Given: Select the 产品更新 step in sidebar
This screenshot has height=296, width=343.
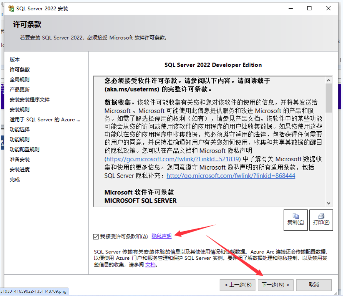Looking at the screenshot, I should click(20, 89).
